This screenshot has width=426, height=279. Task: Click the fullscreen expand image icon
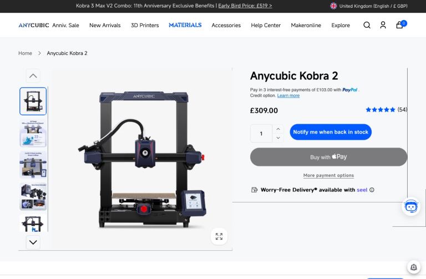coord(219,236)
